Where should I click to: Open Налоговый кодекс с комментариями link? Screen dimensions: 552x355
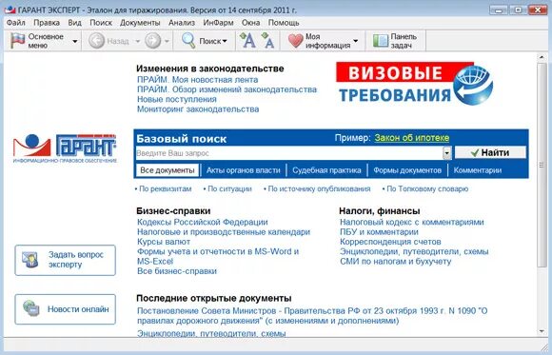(412, 222)
